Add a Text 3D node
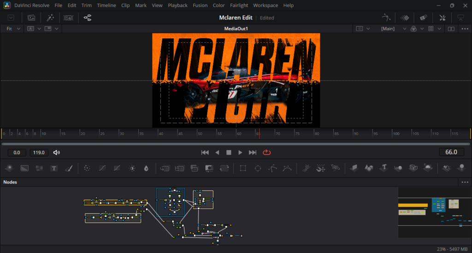This screenshot has height=253, width=472. (384, 168)
